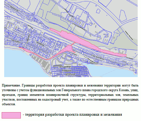Click the 'Новгородская' street label on the map

pos(16,41)
